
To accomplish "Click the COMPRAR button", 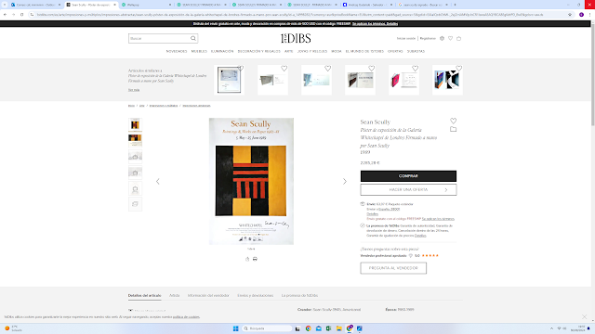I will click(x=408, y=176).
